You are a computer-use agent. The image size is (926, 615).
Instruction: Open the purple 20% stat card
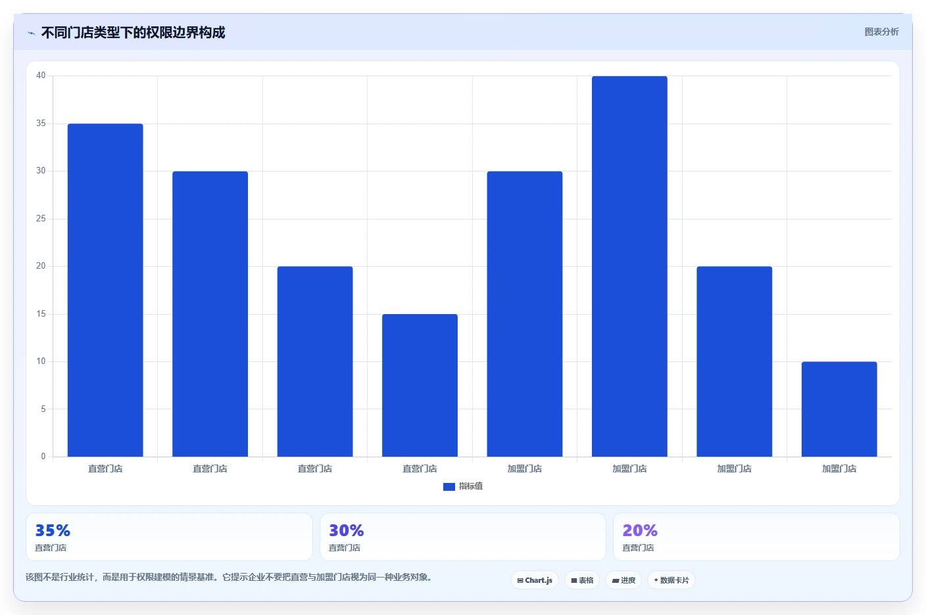(756, 537)
